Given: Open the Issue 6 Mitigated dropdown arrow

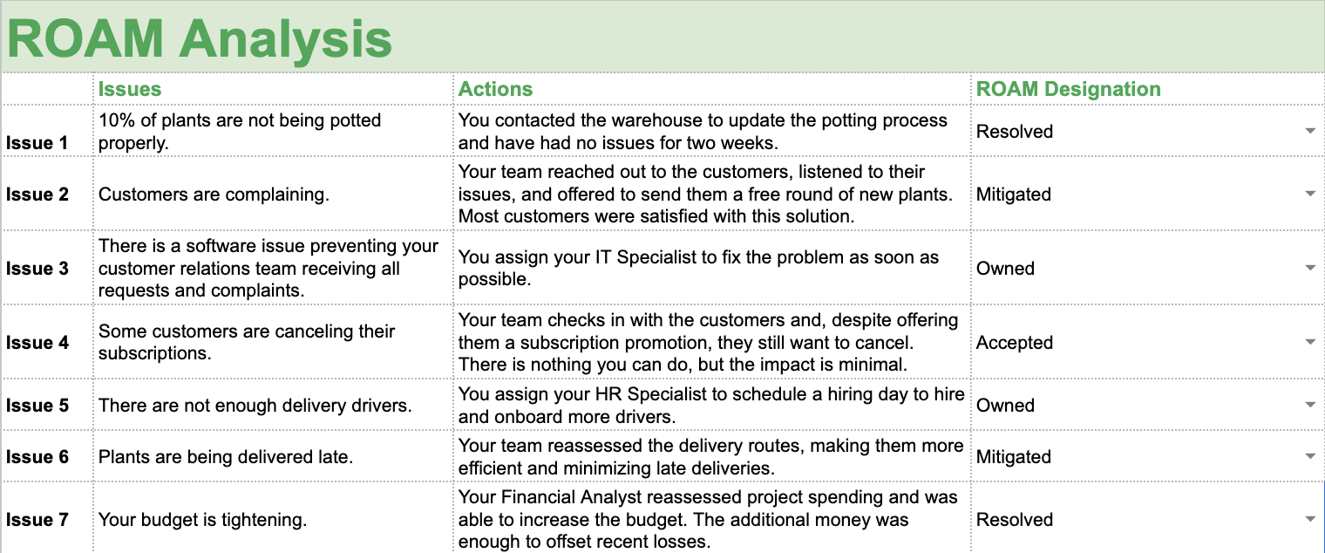Looking at the screenshot, I should pyautogui.click(x=1309, y=456).
